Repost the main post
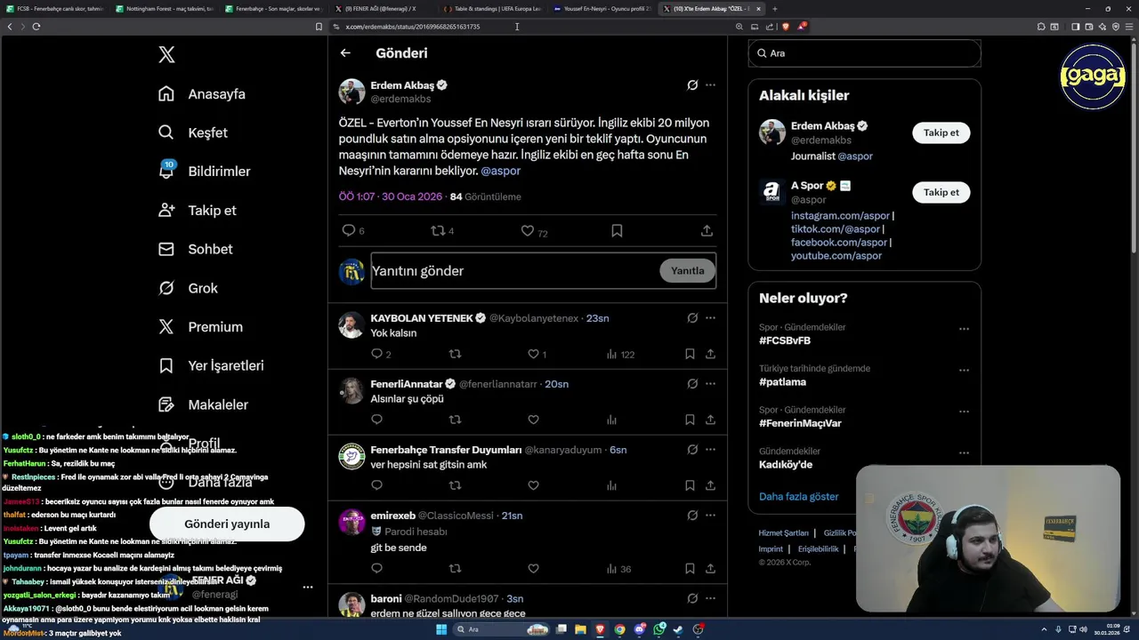 click(x=437, y=230)
